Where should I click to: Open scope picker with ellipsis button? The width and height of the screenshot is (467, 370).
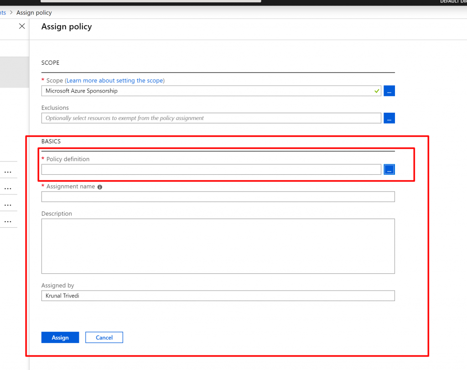coord(389,91)
